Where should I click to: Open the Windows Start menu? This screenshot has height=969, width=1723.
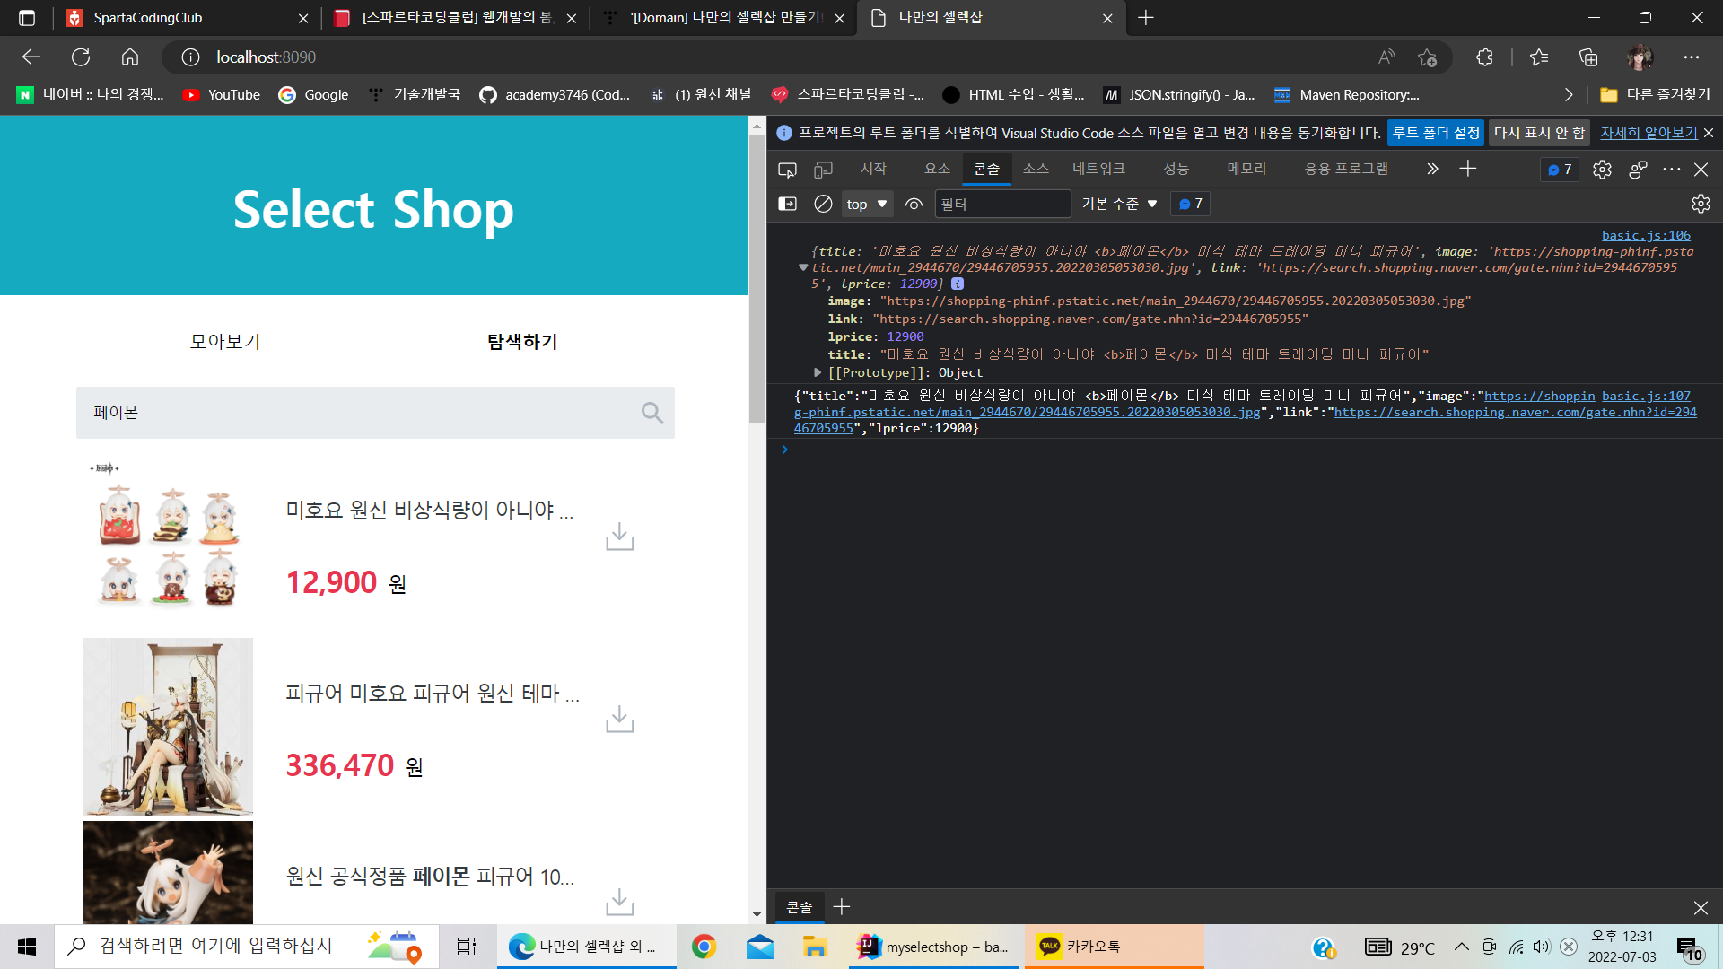click(27, 947)
